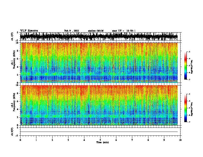Click the ch.1 color bar log(PSD) unit label
Image resolution: width=203 pixels, height=157 pixels.
click(x=192, y=67)
